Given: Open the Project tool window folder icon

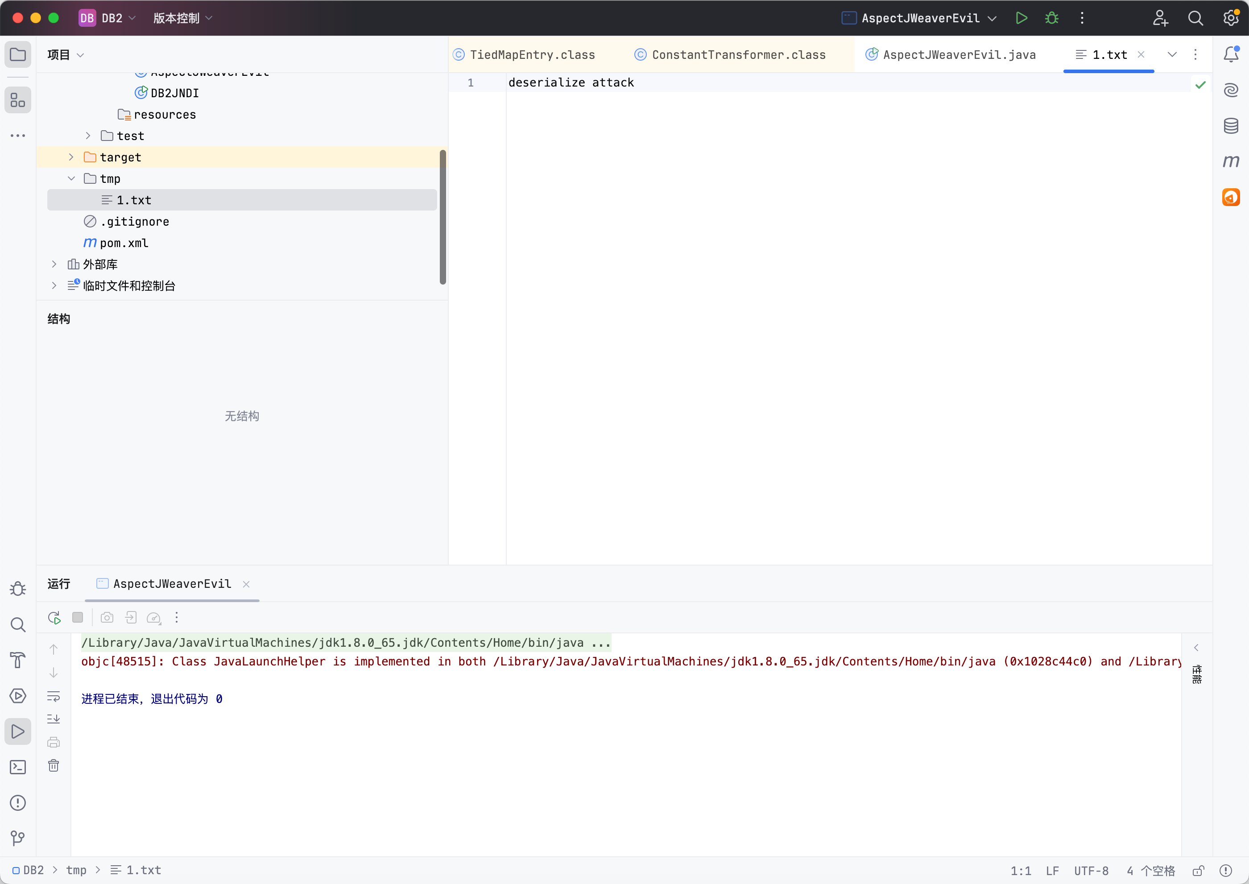Looking at the screenshot, I should (18, 54).
